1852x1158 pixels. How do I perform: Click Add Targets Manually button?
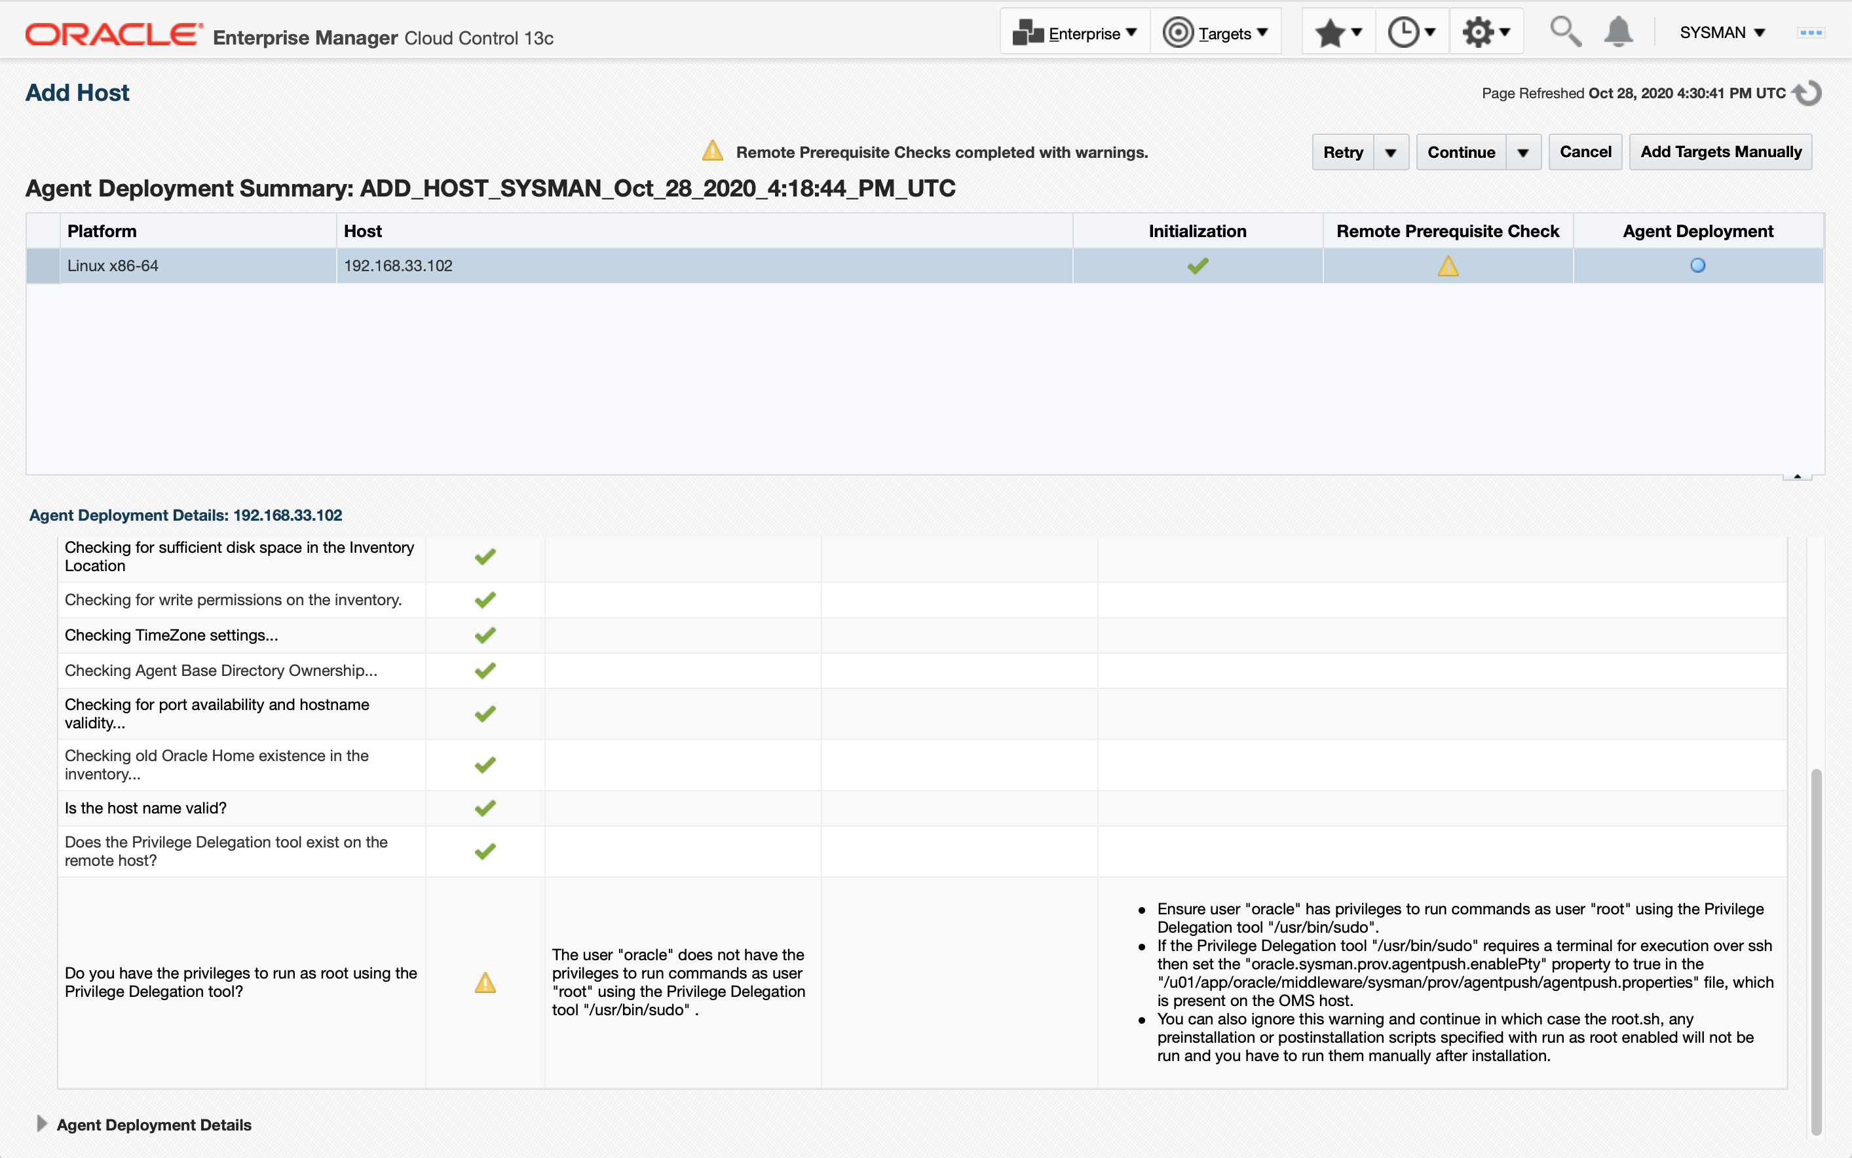pos(1720,153)
